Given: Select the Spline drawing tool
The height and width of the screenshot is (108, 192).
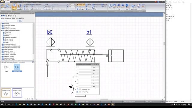Looking at the screenshot, I should pos(95,7).
